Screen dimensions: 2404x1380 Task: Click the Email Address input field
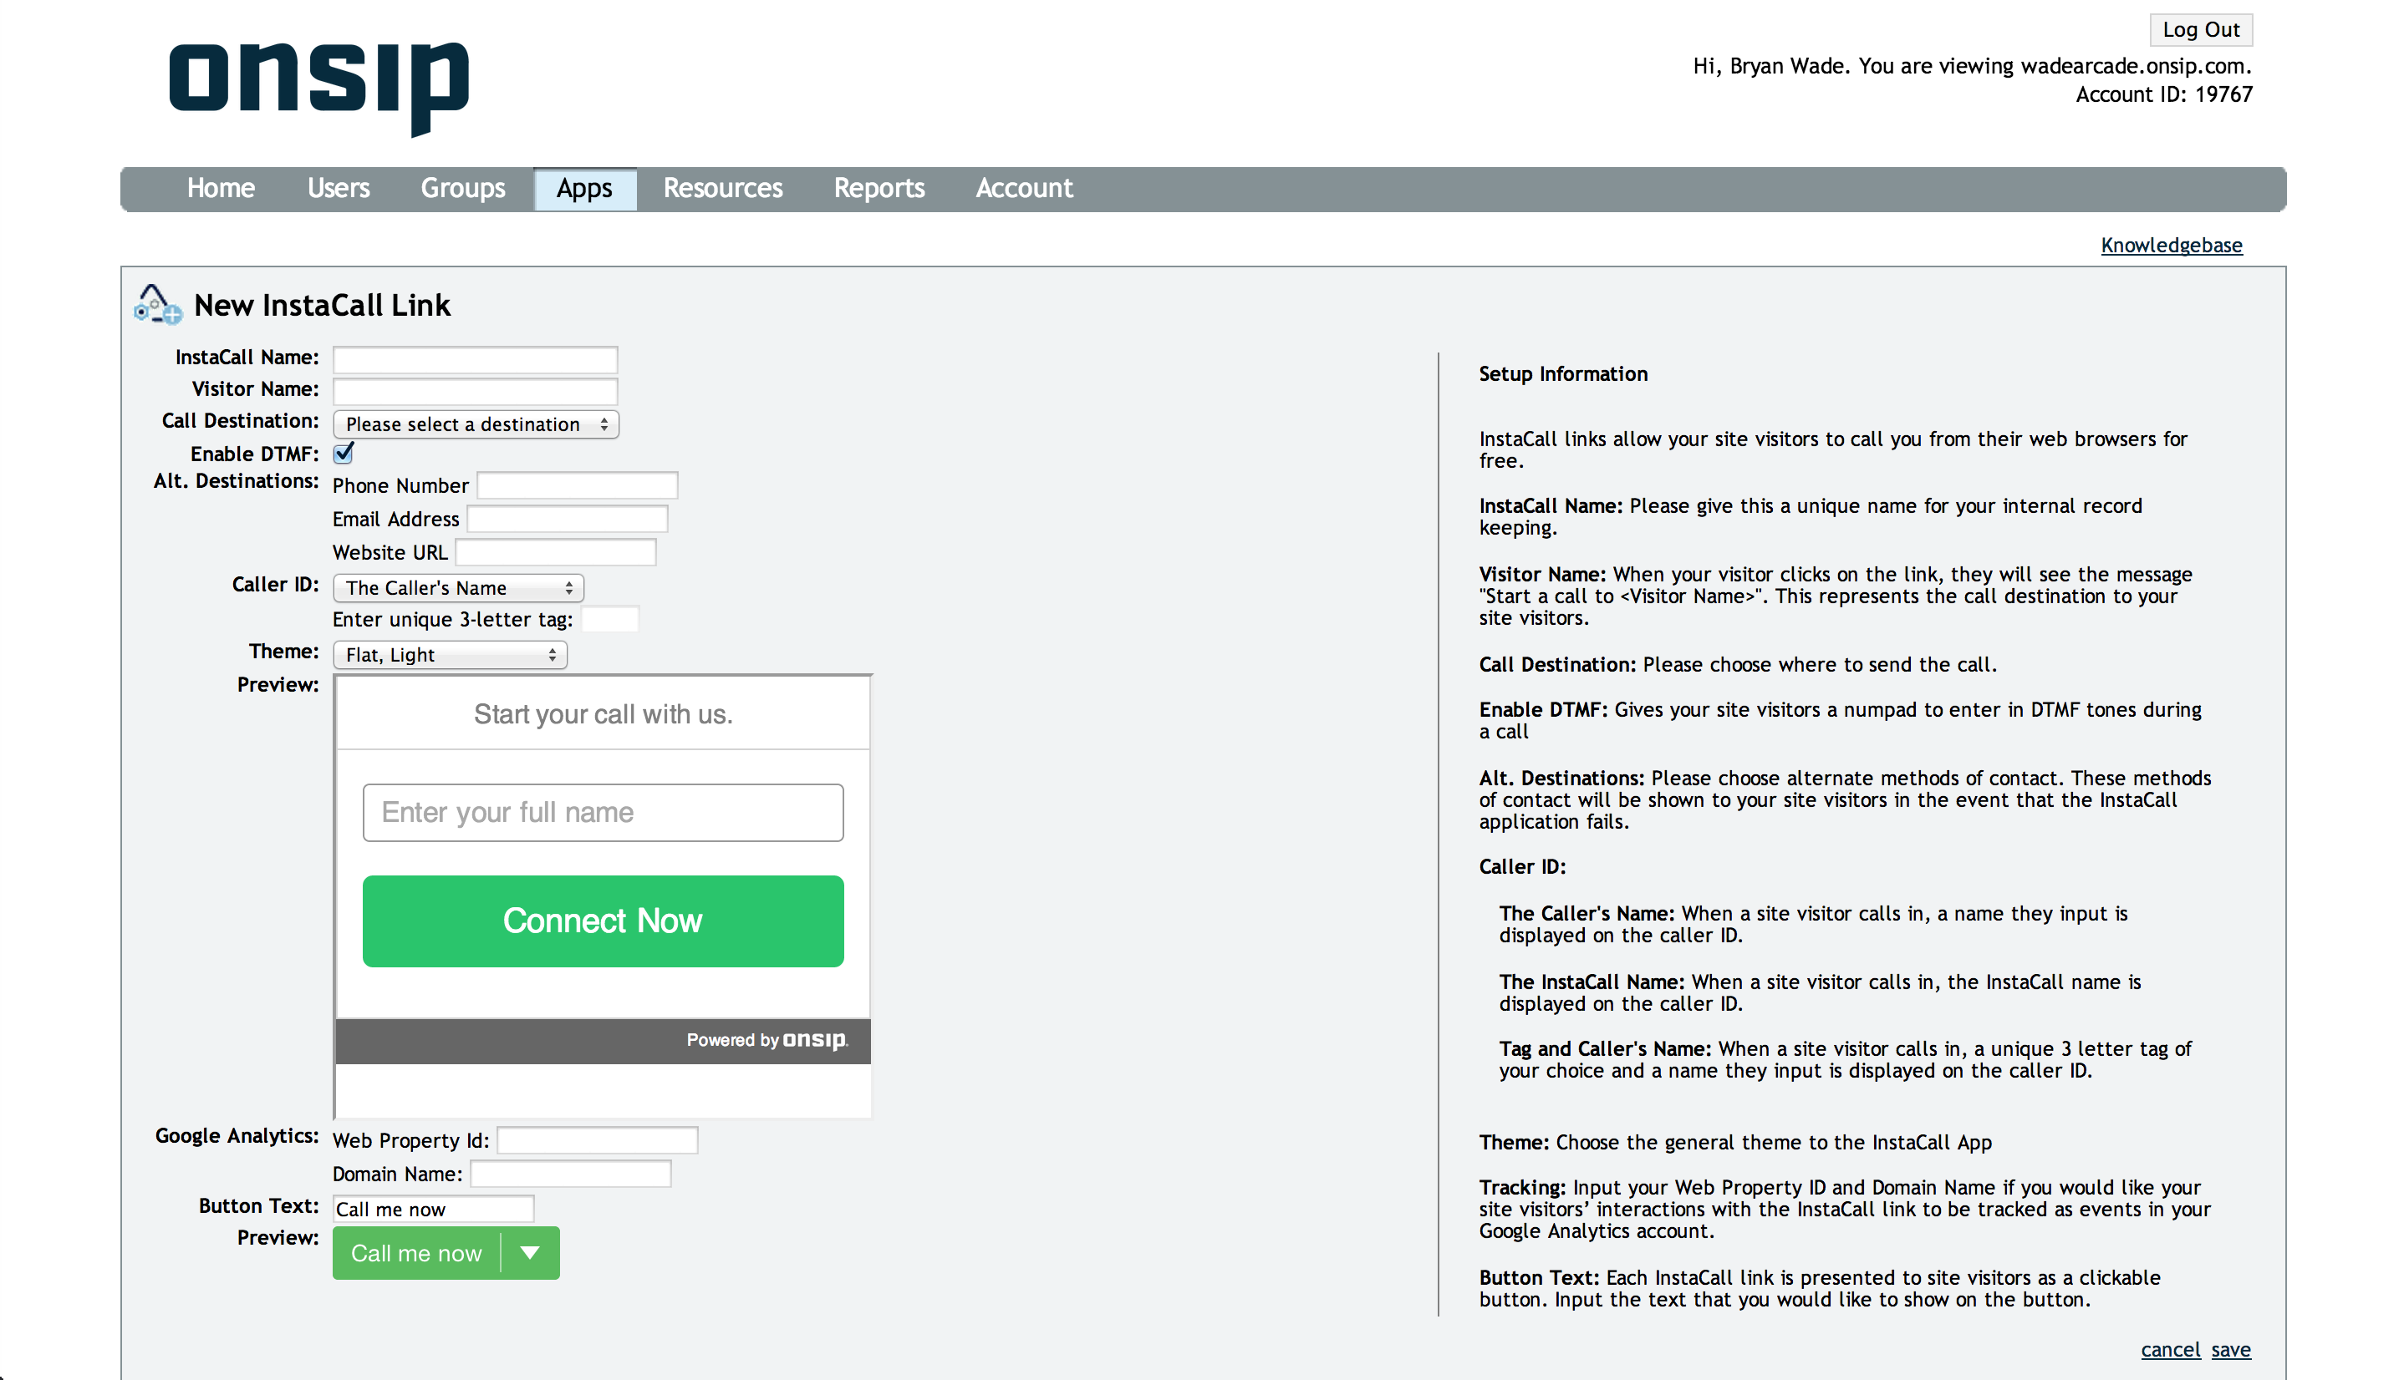[x=567, y=520]
